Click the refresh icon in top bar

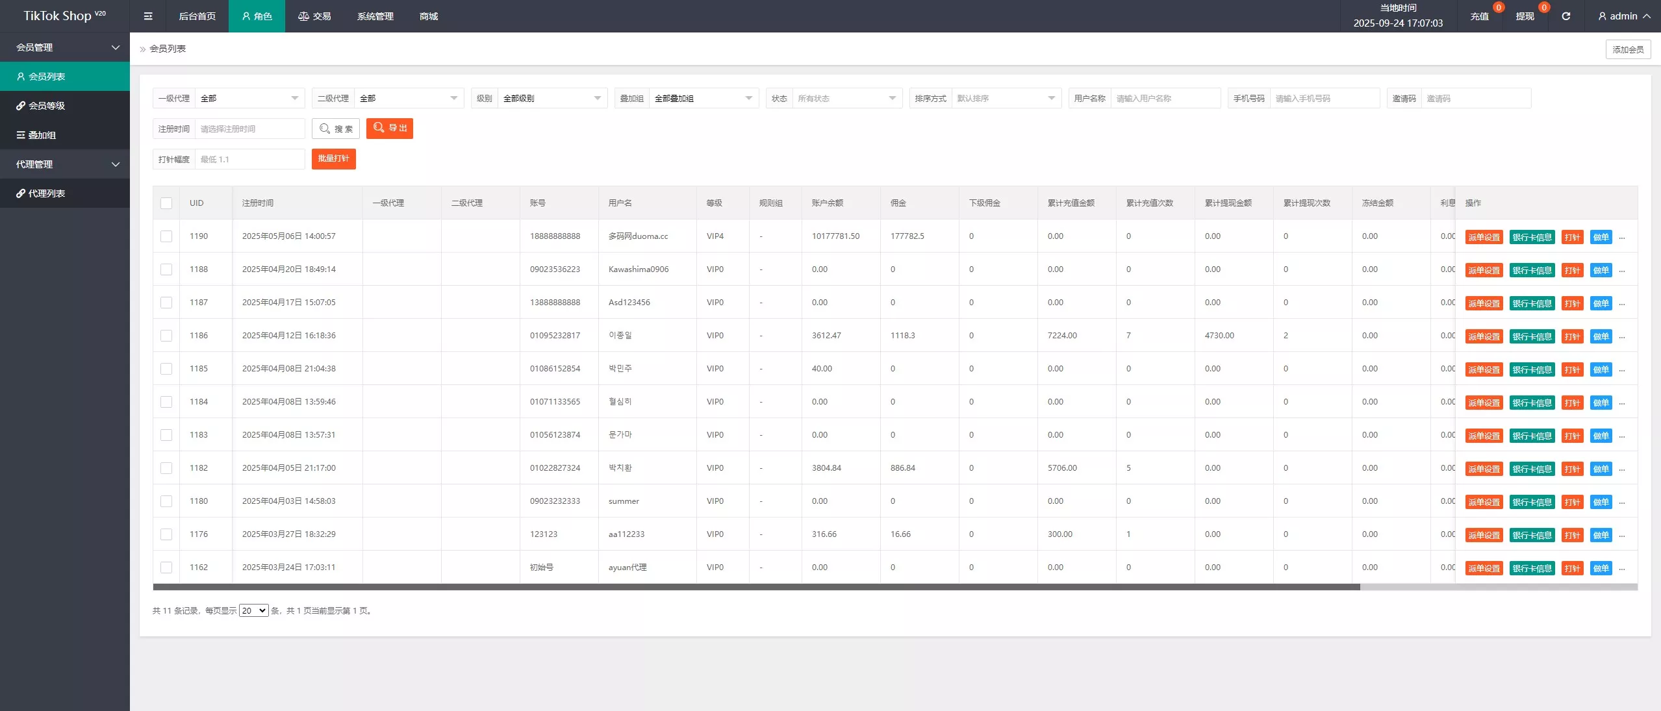(1566, 16)
